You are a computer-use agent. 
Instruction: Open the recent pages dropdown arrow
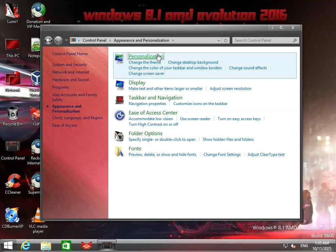click(x=66, y=40)
